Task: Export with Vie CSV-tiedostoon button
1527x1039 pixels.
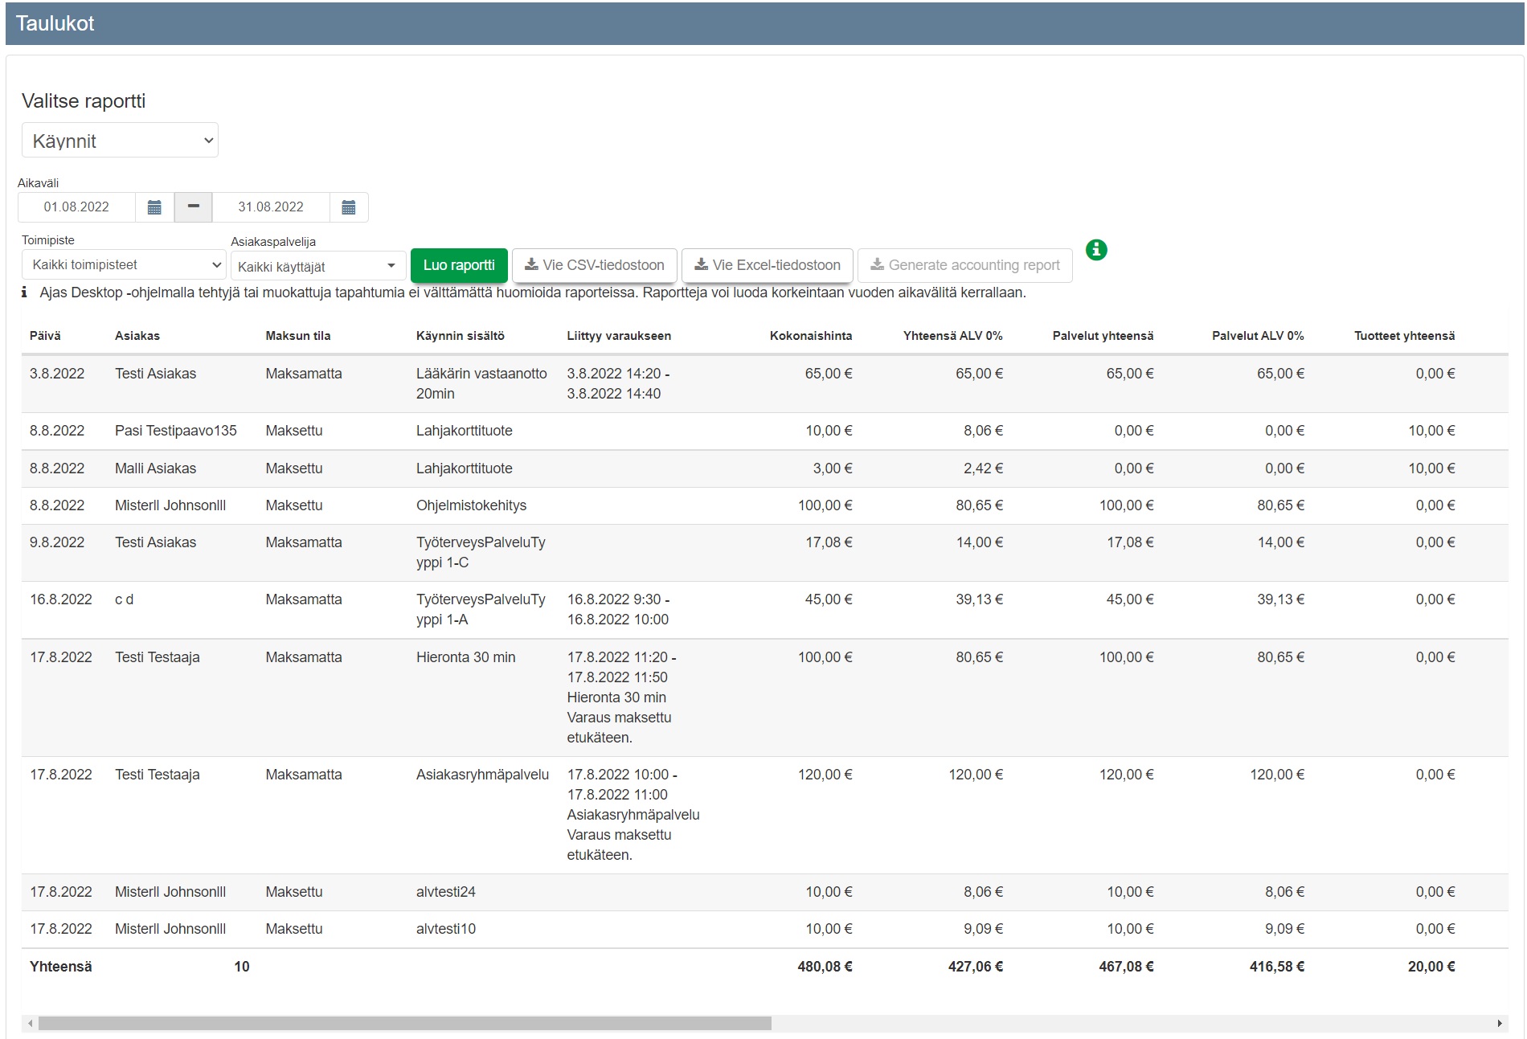Action: coord(595,265)
